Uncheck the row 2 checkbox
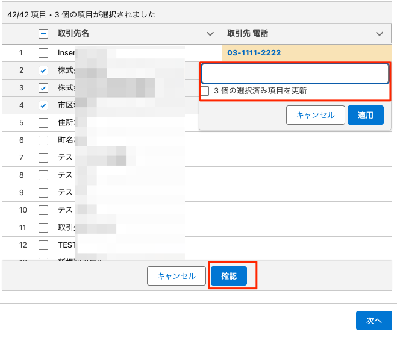The width and height of the screenshot is (397, 341). coord(43,70)
